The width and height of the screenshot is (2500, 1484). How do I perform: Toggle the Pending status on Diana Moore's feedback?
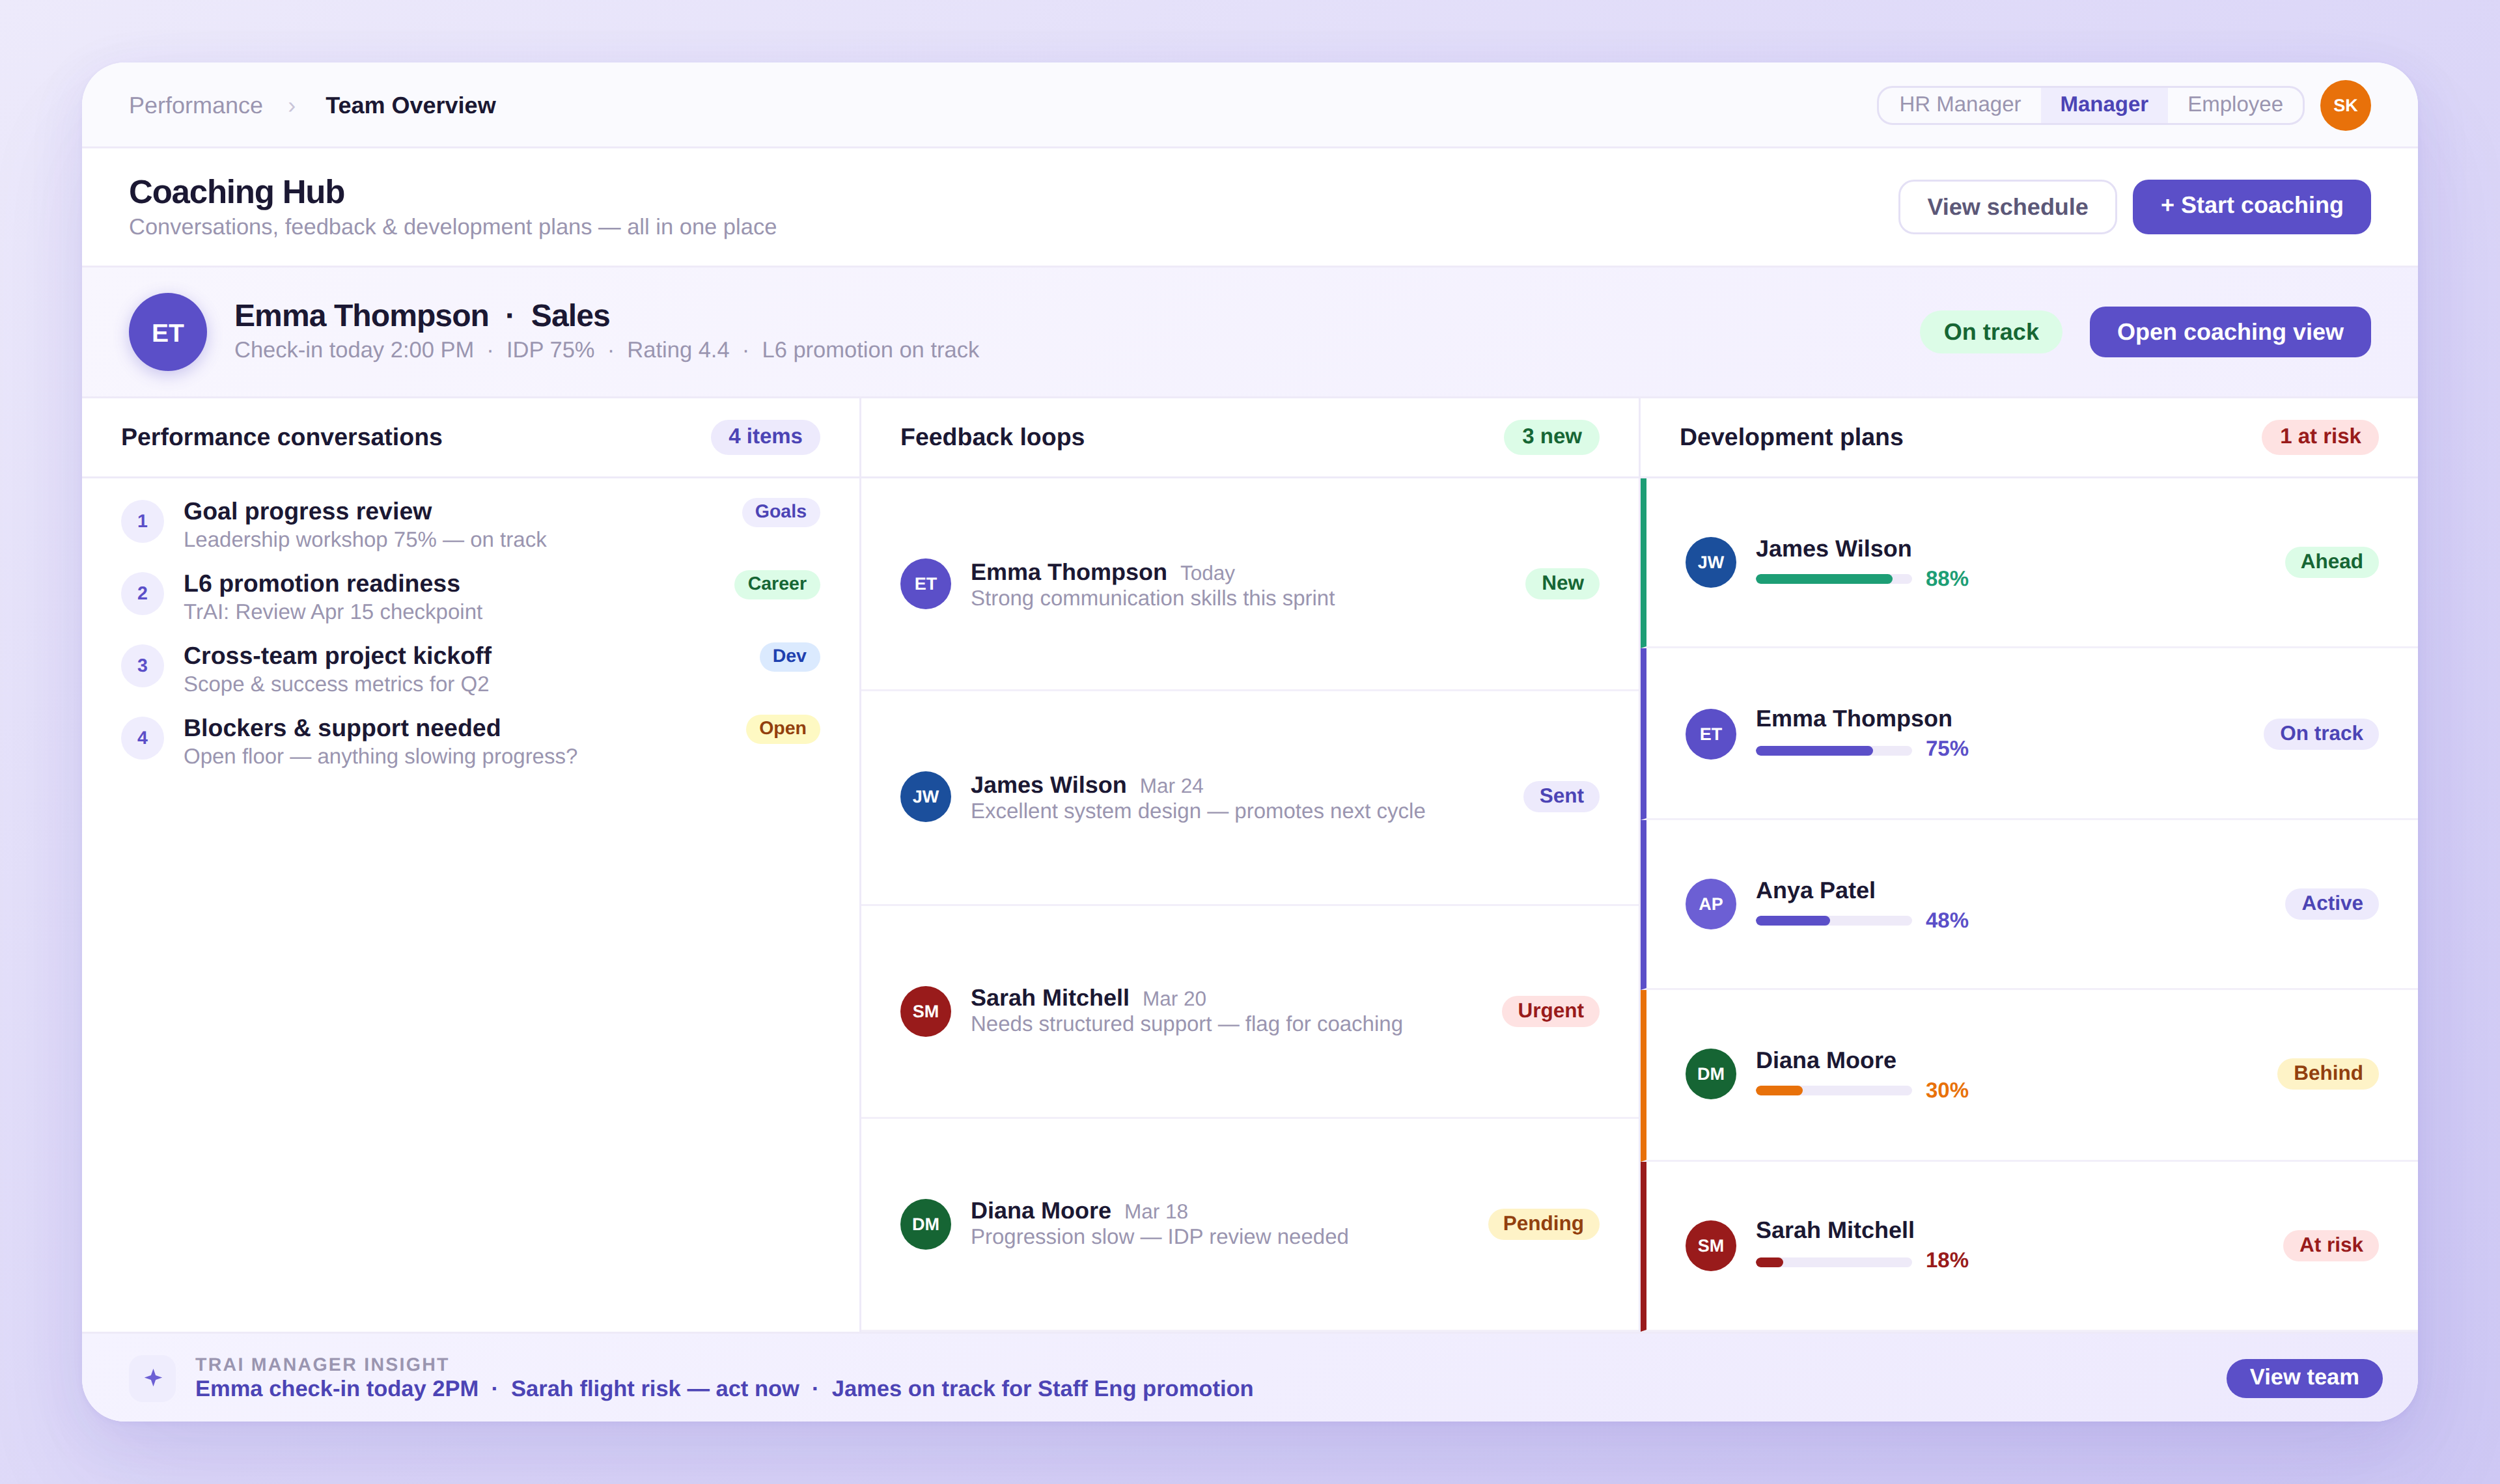point(1542,1223)
